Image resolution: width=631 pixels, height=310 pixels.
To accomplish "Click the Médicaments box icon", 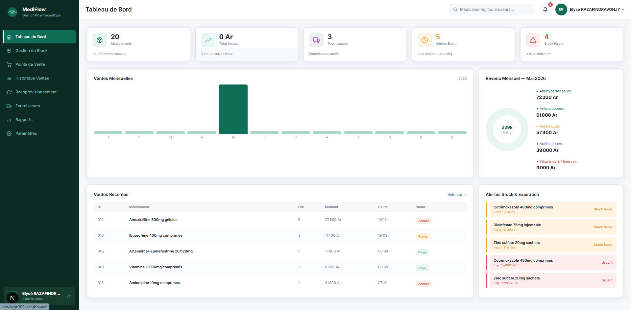I will [x=100, y=40].
